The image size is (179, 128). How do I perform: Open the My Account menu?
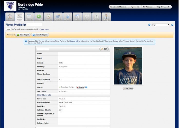pos(148,7)
